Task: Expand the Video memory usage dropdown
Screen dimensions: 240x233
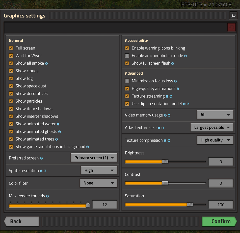Action: coord(215,115)
